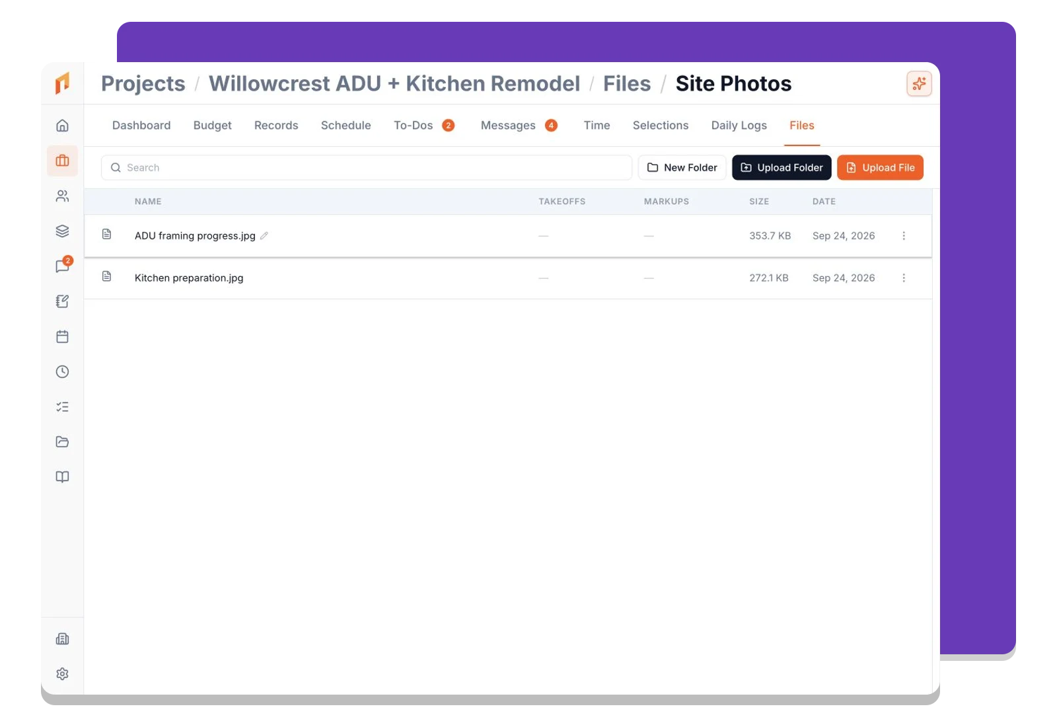Click the app logo
Viewport: 1057px width, 727px height.
(62, 83)
